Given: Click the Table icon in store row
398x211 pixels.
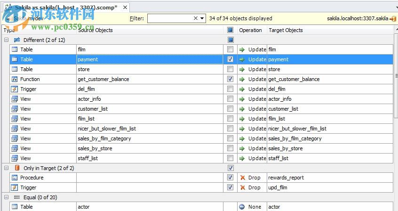Looking at the screenshot, I should (15, 69).
